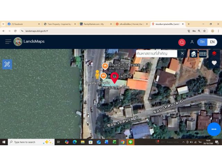Bookmark this page with star

coord(204,31)
